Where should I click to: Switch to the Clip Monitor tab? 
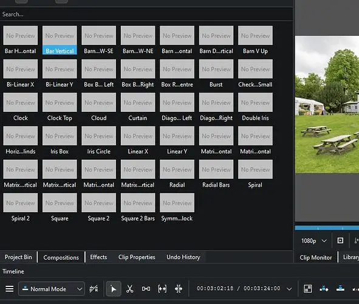[x=315, y=258]
